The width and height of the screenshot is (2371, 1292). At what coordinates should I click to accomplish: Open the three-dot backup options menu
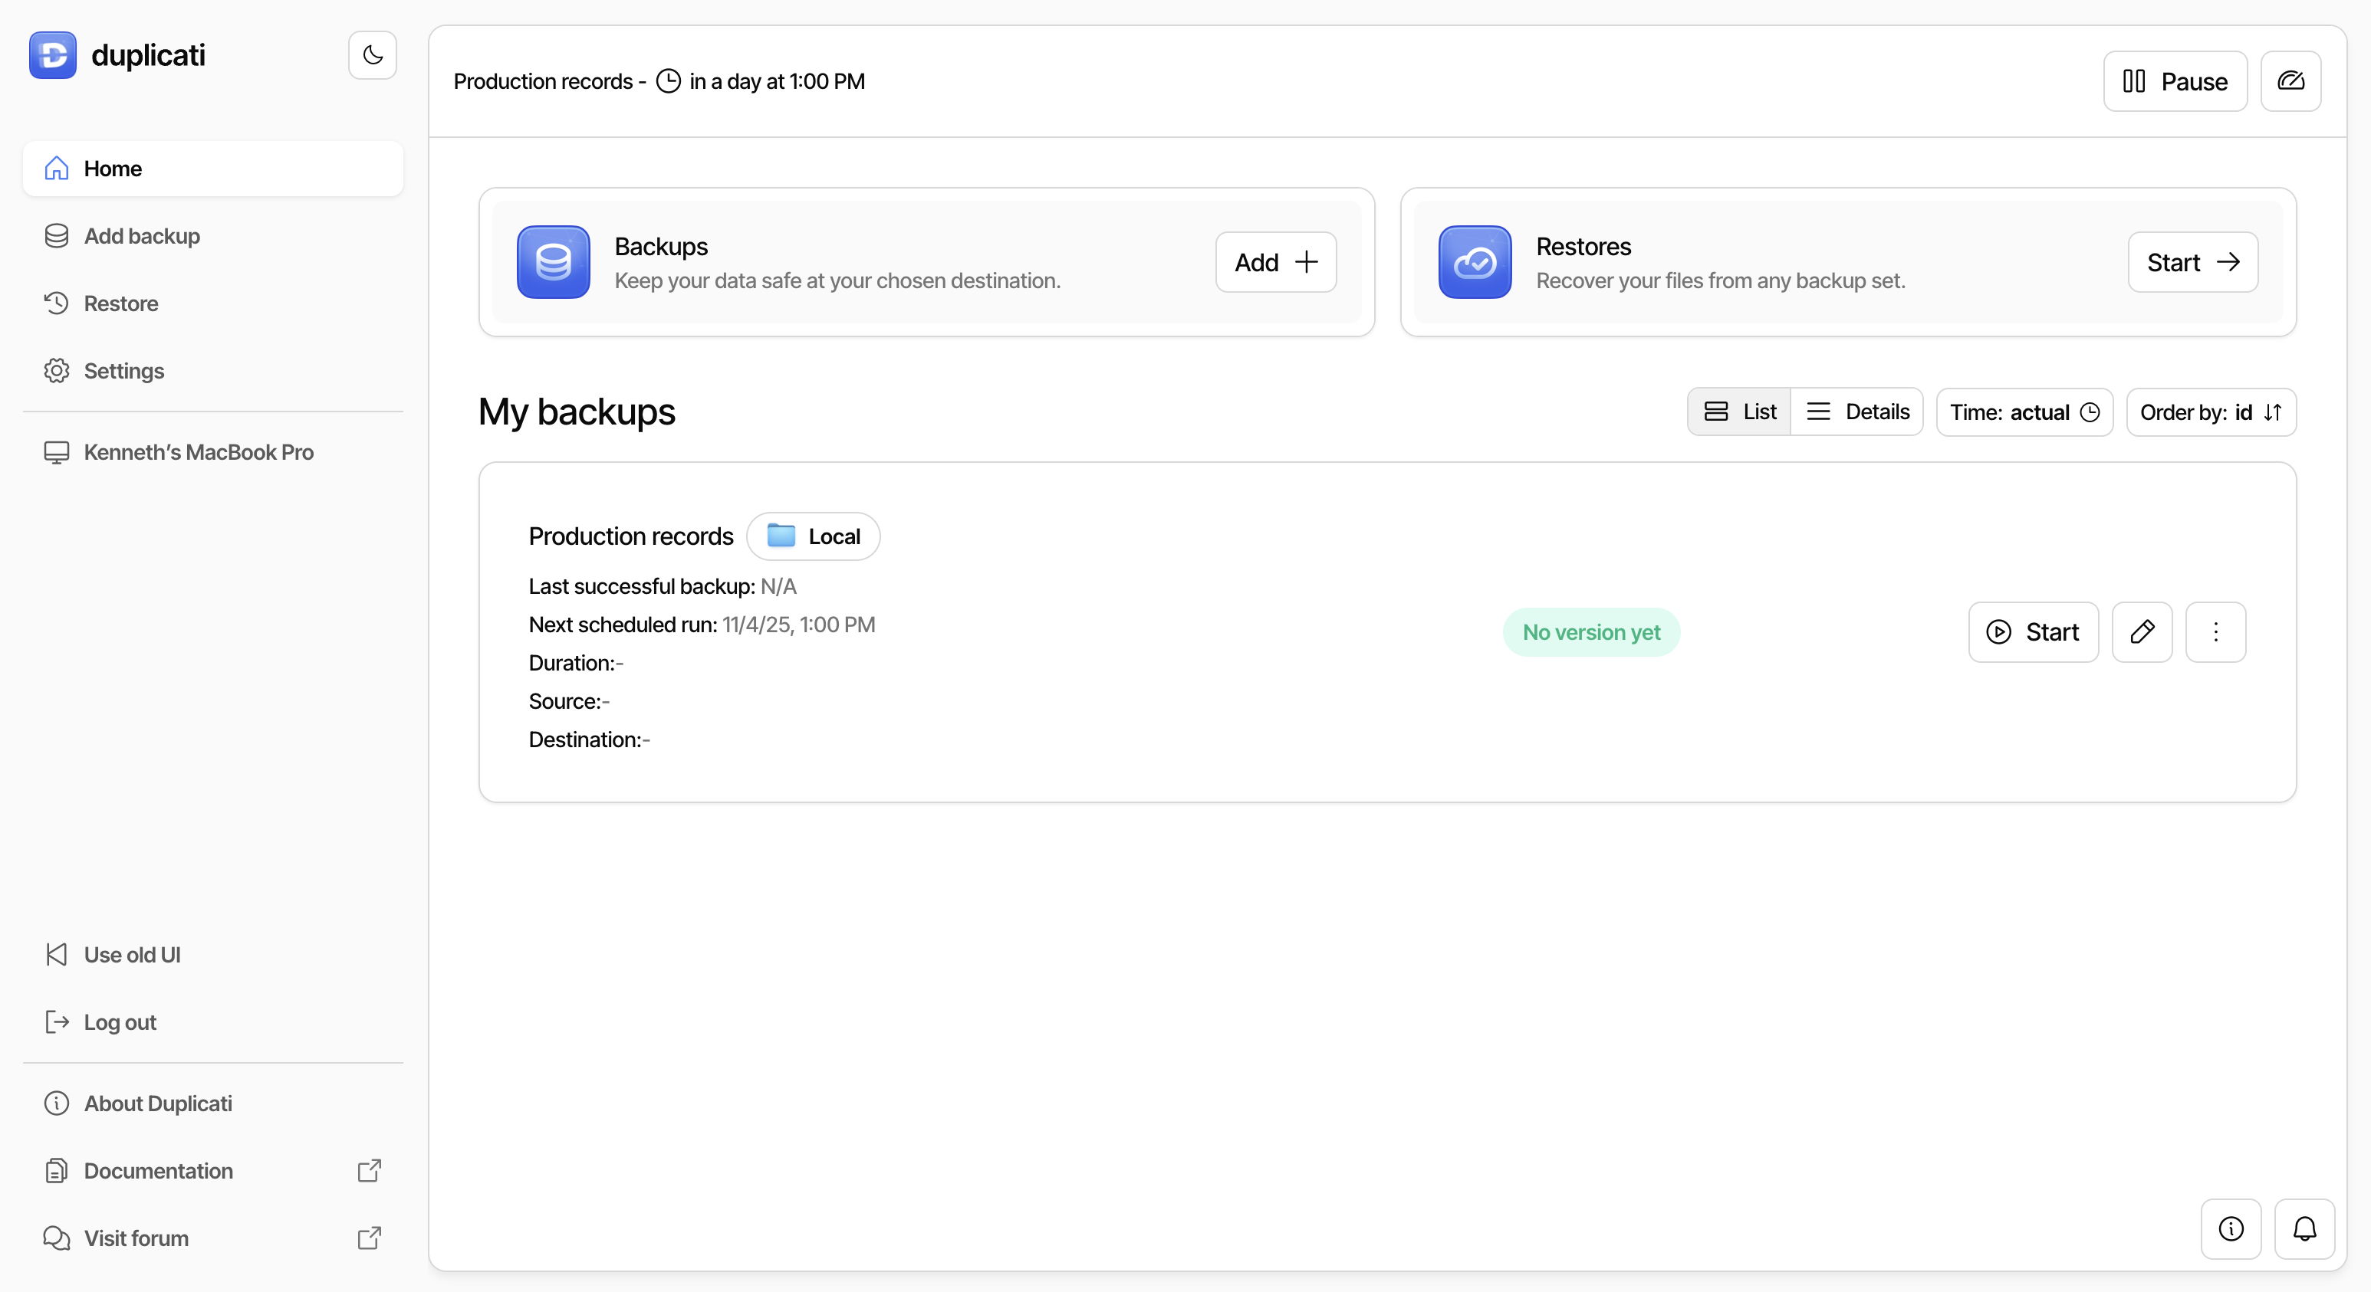[x=2215, y=631]
